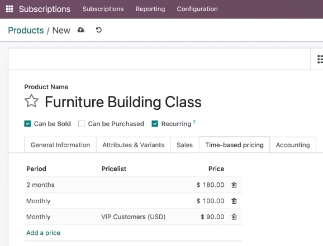Image resolution: width=323 pixels, height=246 pixels.
Task: Click the list icon at top right of form
Action: coord(320,59)
